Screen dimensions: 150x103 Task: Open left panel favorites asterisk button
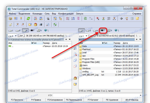click(66, 39)
